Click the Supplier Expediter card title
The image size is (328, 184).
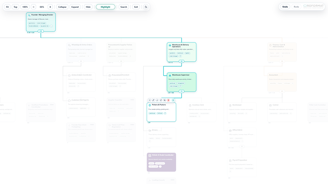click(115, 100)
